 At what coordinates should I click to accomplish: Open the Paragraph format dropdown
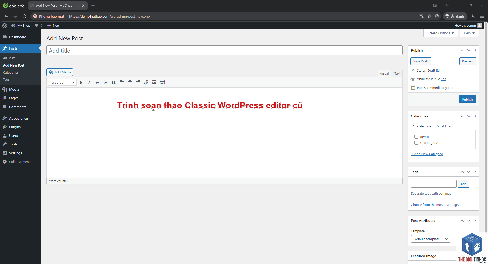[62, 82]
